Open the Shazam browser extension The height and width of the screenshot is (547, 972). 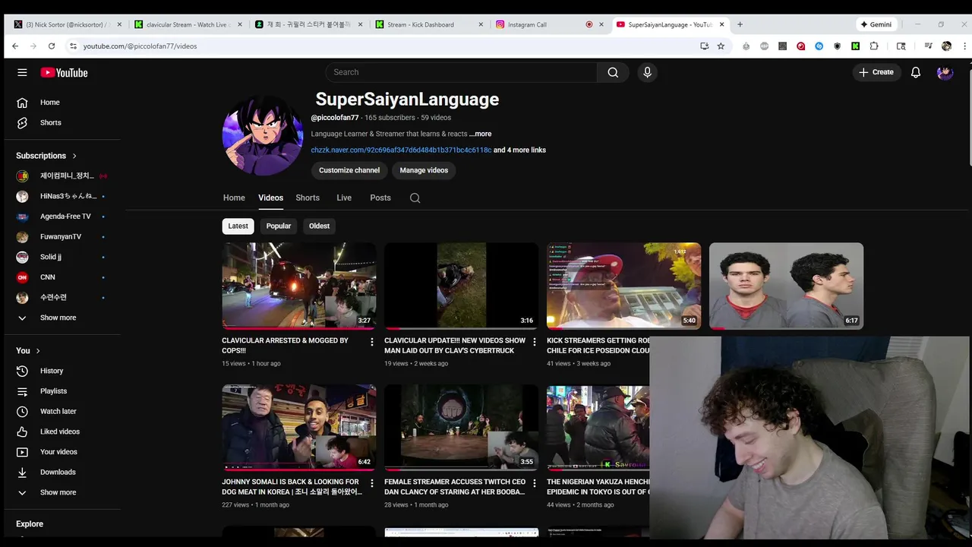(x=819, y=46)
